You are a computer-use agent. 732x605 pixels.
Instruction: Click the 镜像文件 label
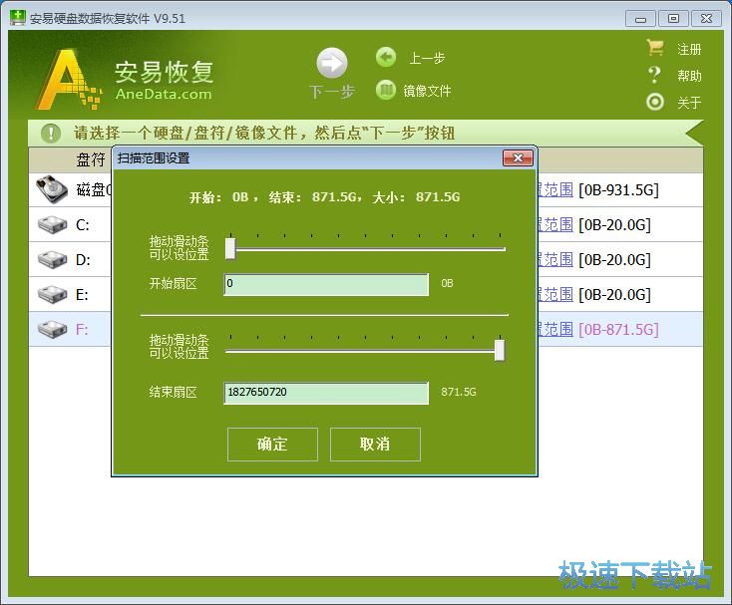coord(427,91)
